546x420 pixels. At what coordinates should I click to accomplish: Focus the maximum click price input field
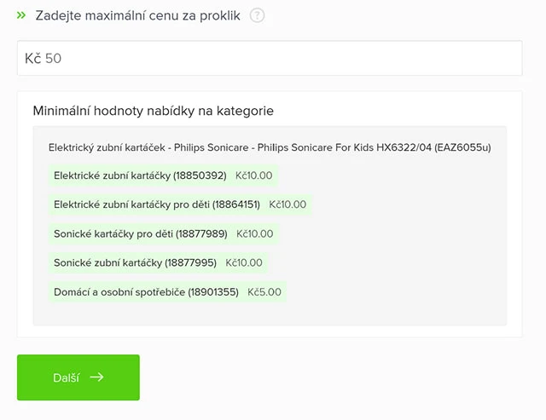[282, 59]
